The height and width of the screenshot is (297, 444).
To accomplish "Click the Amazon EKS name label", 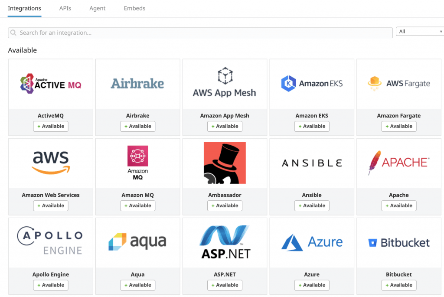I will (312, 116).
